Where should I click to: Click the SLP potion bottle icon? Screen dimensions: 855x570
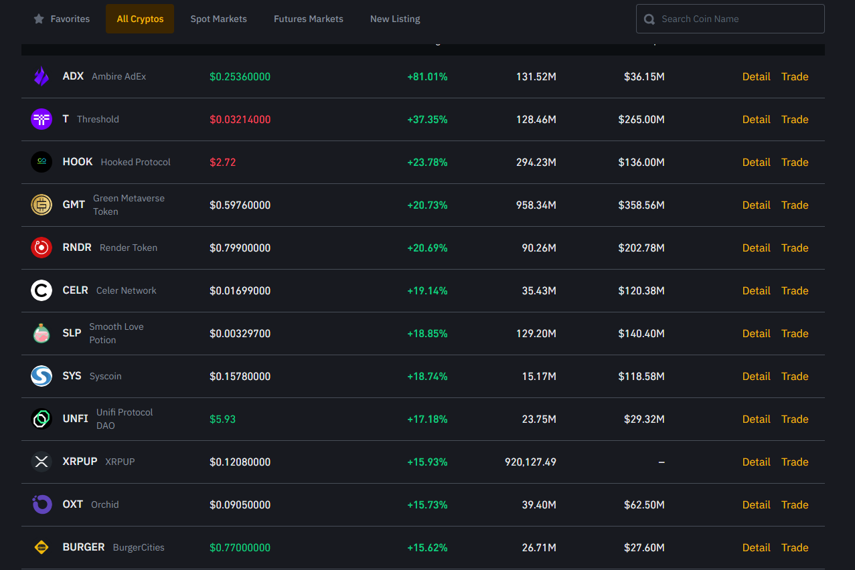coord(42,333)
